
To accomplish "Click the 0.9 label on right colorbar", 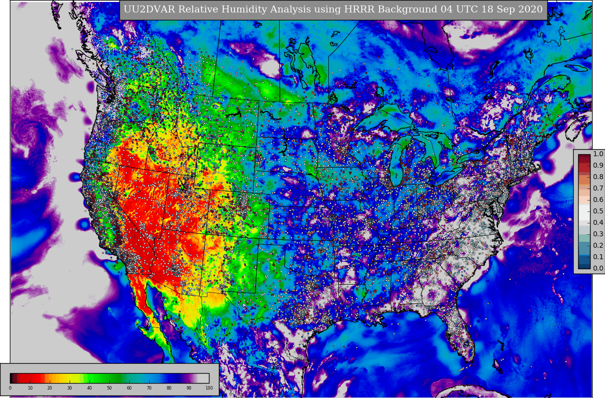I will (598, 166).
